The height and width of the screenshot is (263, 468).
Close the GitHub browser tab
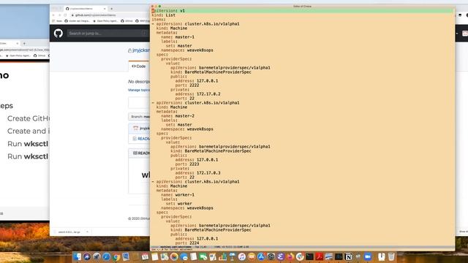click(105, 9)
